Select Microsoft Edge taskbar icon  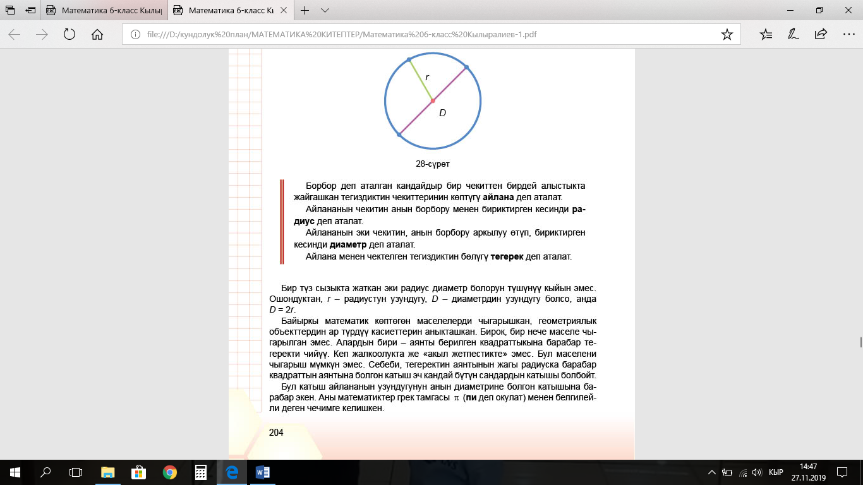231,472
